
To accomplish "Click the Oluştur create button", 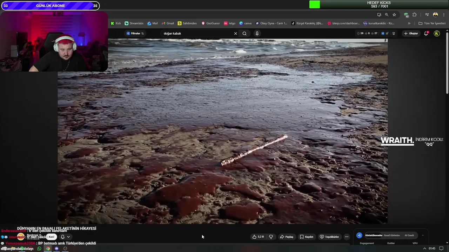I will click(x=410, y=33).
